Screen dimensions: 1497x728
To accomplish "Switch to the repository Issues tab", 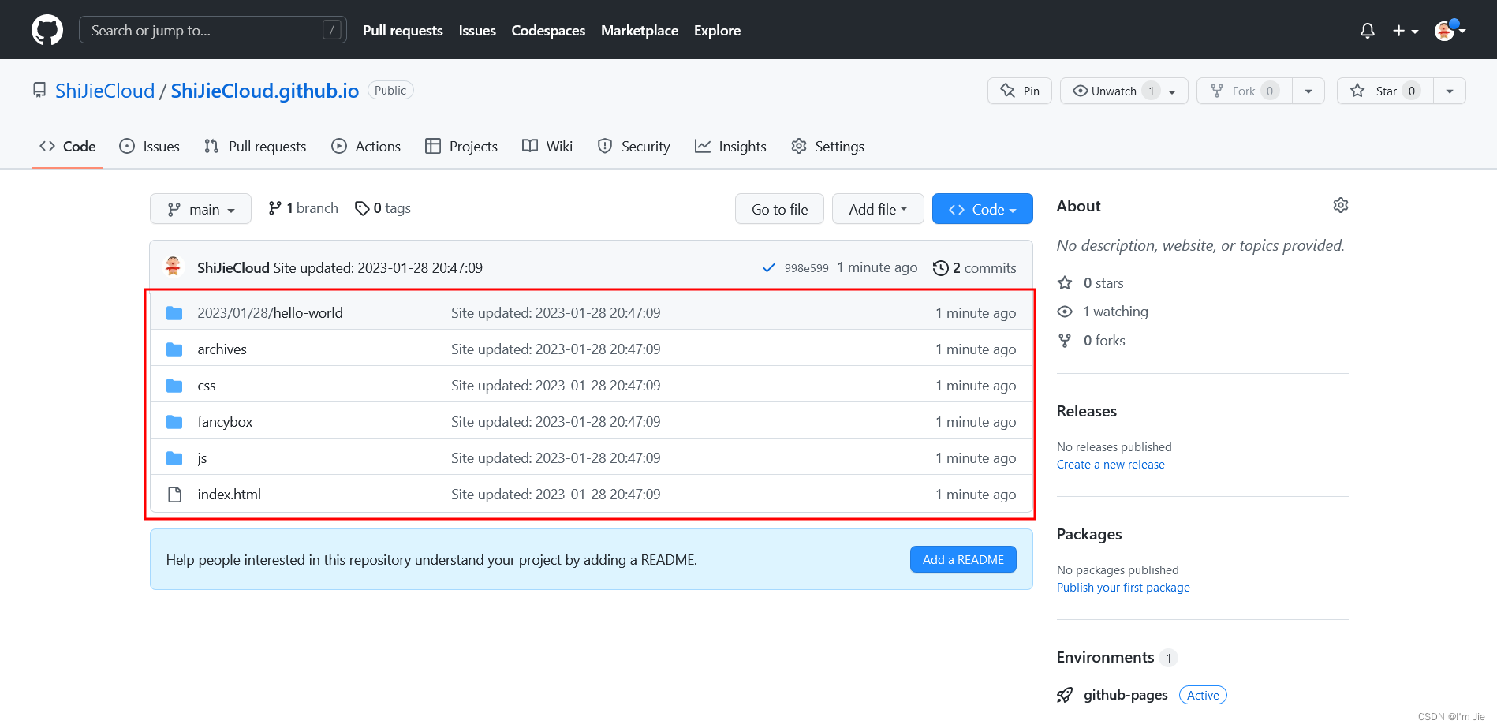I will (x=149, y=146).
